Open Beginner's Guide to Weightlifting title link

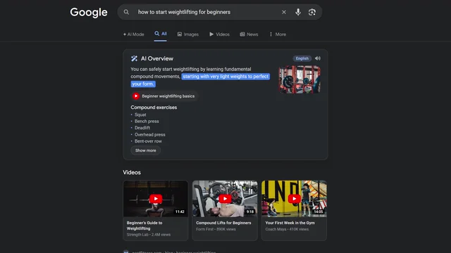coord(144,226)
